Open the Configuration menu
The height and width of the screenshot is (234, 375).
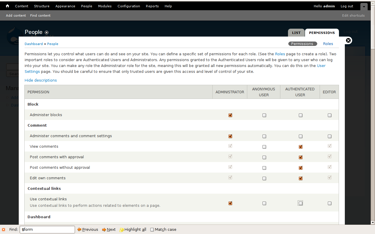coord(129,6)
